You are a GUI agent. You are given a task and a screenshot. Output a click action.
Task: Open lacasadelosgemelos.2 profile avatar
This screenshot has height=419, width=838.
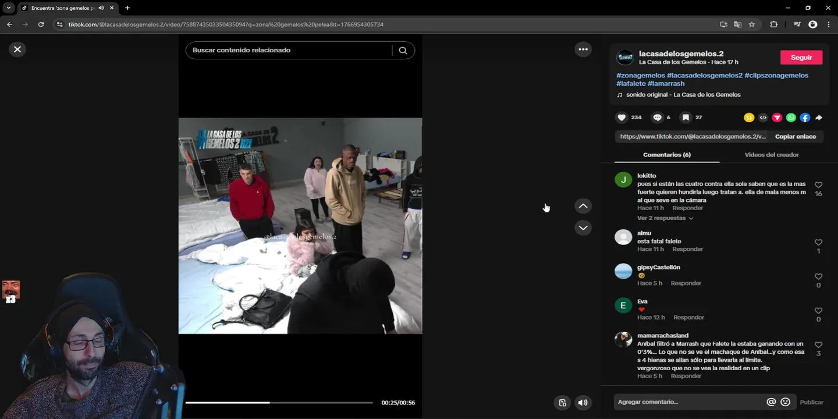pyautogui.click(x=625, y=57)
